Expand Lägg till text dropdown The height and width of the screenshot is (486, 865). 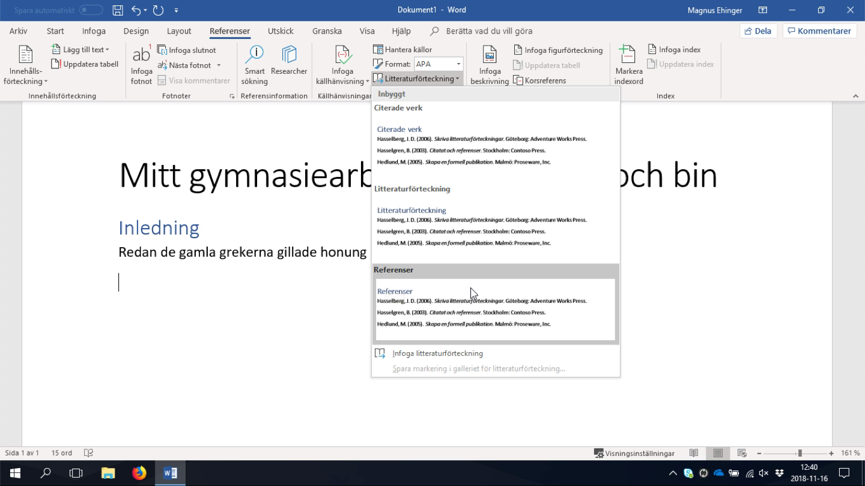click(81, 50)
